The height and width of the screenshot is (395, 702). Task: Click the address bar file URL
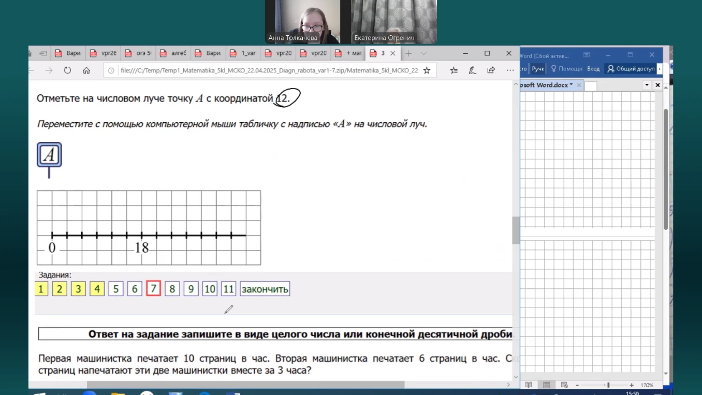coord(269,70)
